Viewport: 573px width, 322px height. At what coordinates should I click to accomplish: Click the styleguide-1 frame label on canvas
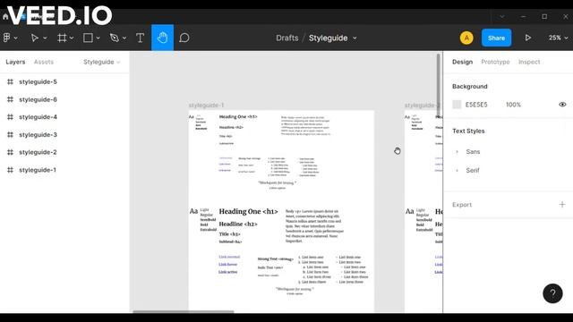206,106
